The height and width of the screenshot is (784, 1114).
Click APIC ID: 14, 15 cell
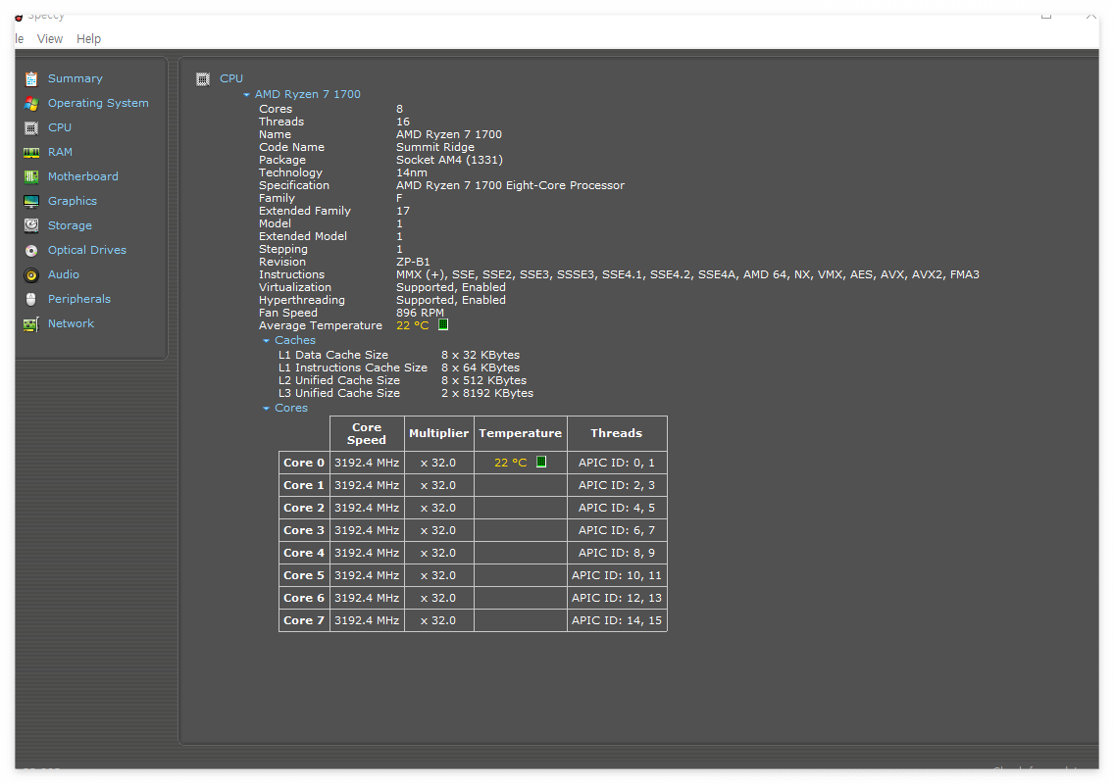tap(617, 620)
